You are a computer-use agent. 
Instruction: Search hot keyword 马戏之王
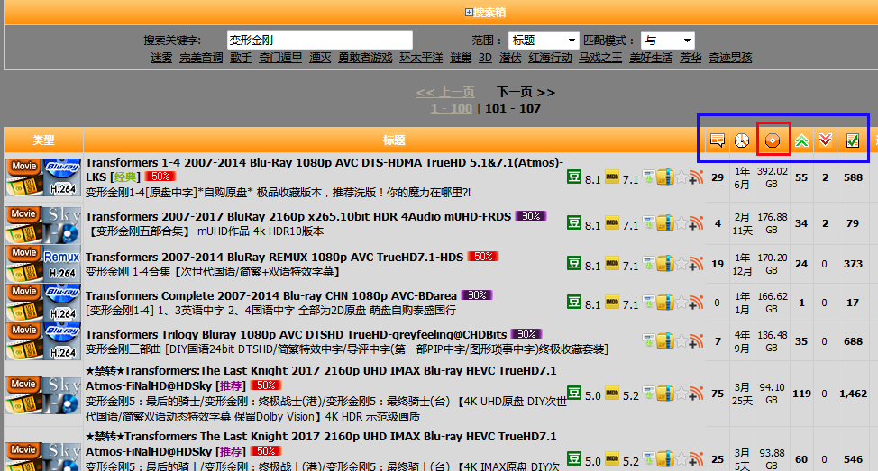pyautogui.click(x=600, y=58)
